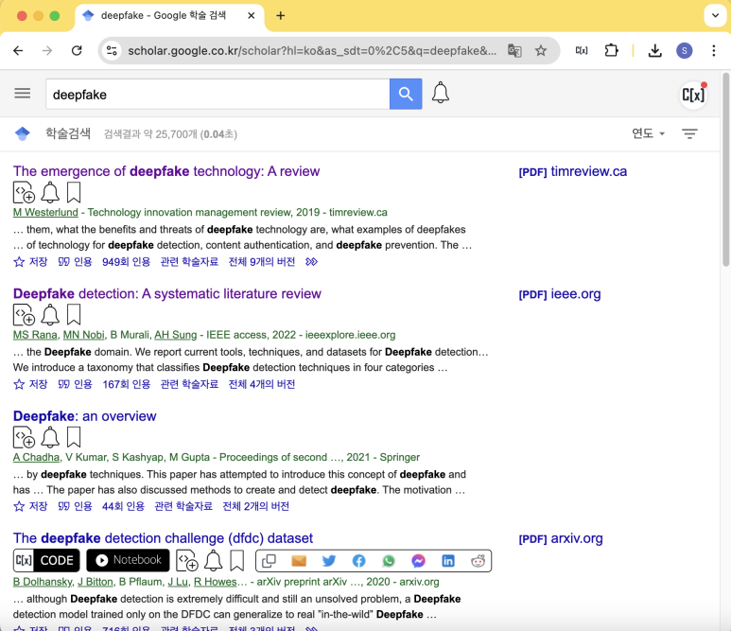Share dfdc paper via email icon
This screenshot has height=631, width=731.
[299, 561]
